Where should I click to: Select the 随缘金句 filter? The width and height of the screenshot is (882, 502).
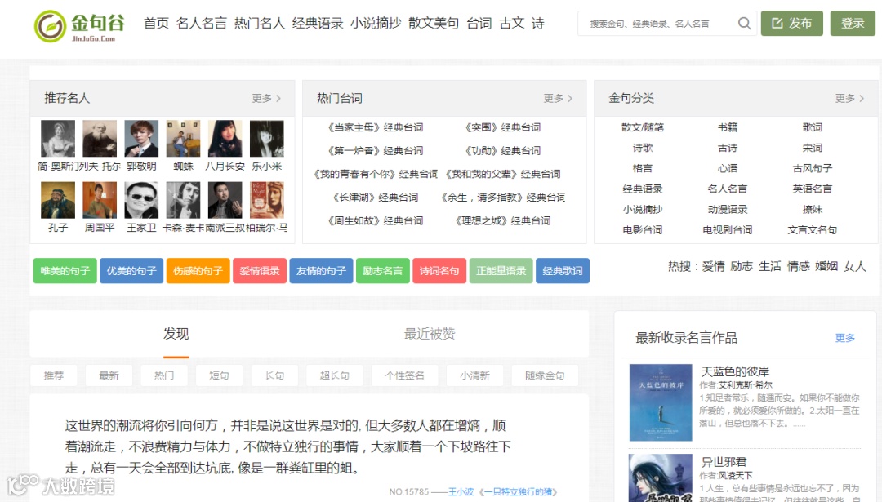tap(545, 375)
